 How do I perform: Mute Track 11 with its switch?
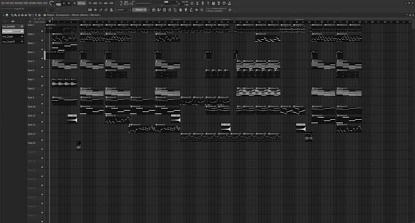pyautogui.click(x=42, y=122)
